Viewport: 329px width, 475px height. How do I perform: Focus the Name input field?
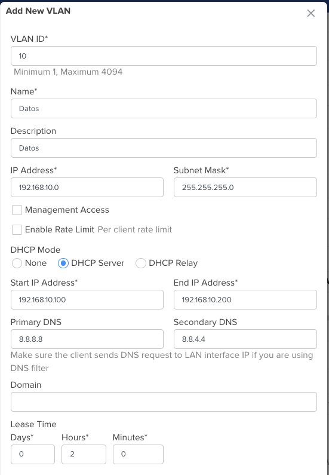click(164, 109)
